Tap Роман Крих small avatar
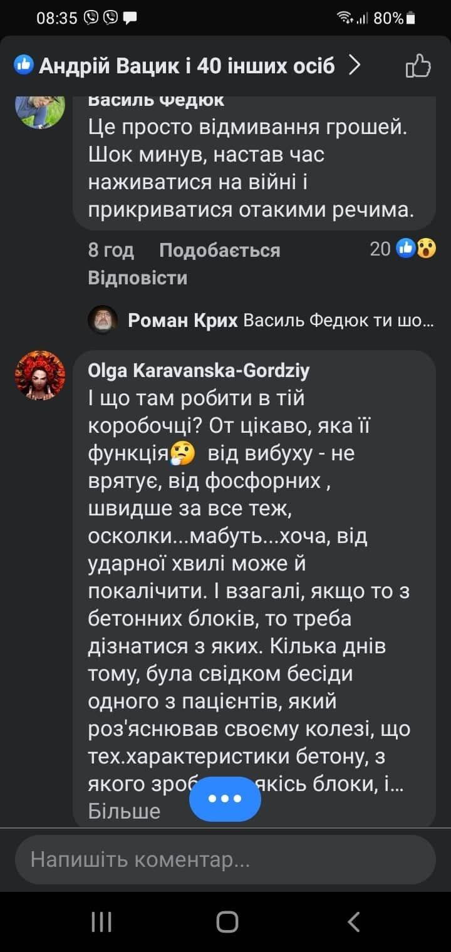The height and width of the screenshot is (952, 451). 103,321
